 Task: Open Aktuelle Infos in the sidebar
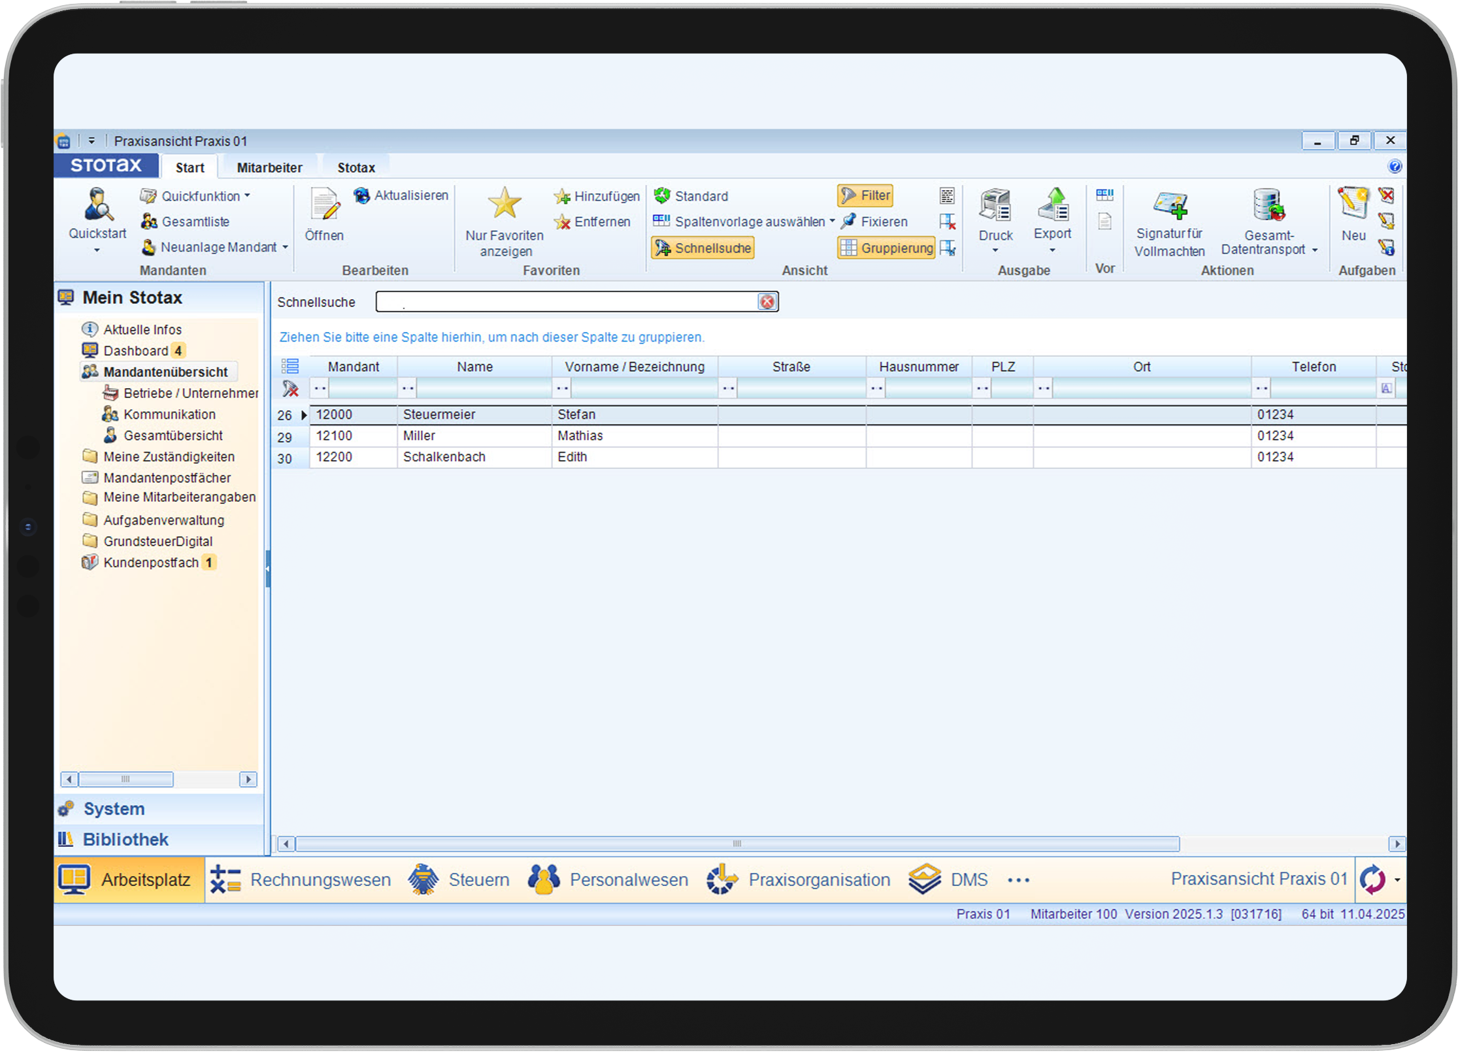[x=131, y=329]
